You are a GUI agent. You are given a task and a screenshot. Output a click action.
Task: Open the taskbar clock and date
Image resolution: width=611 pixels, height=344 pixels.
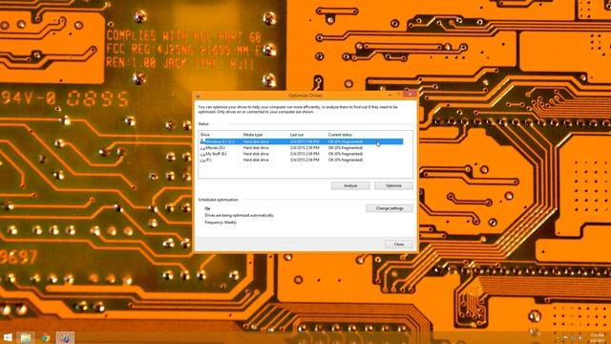(x=597, y=337)
